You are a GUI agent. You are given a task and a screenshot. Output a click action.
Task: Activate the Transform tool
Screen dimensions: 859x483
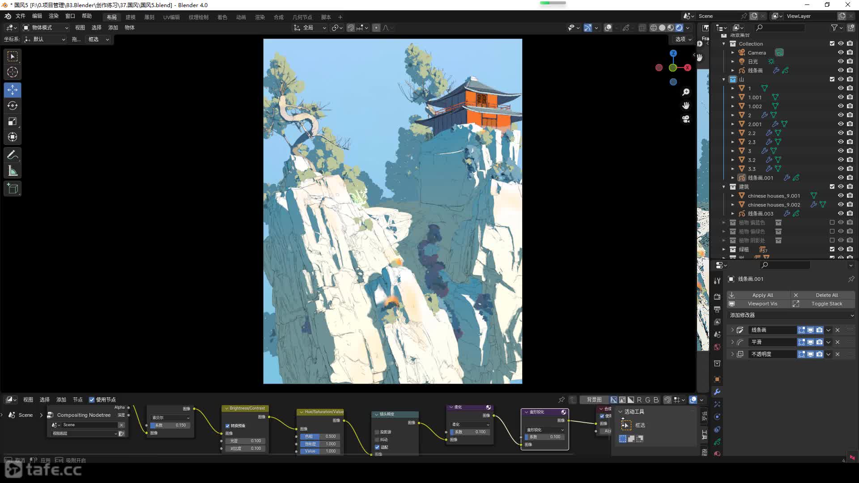click(x=13, y=137)
